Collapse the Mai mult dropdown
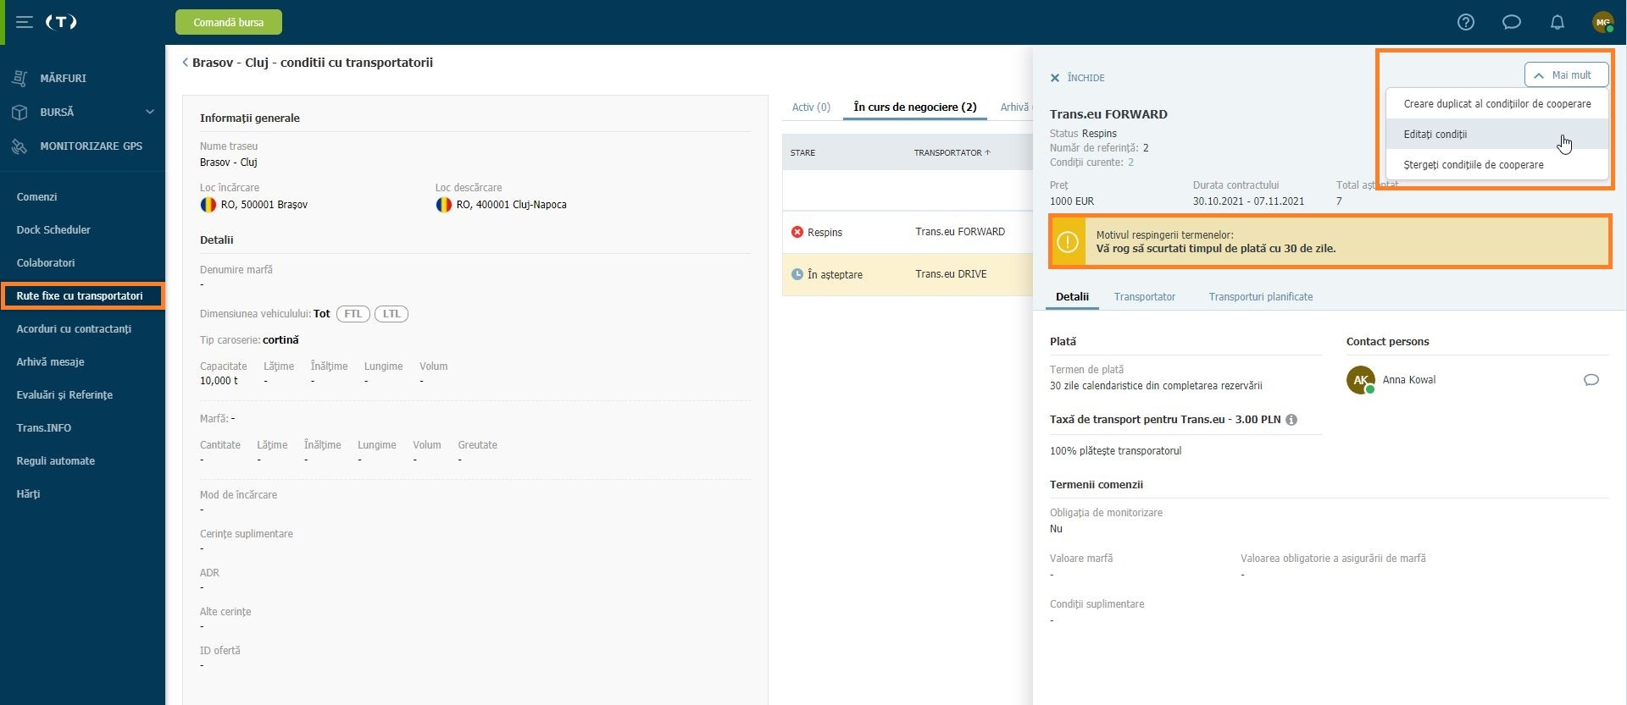1627x705 pixels. [1566, 75]
